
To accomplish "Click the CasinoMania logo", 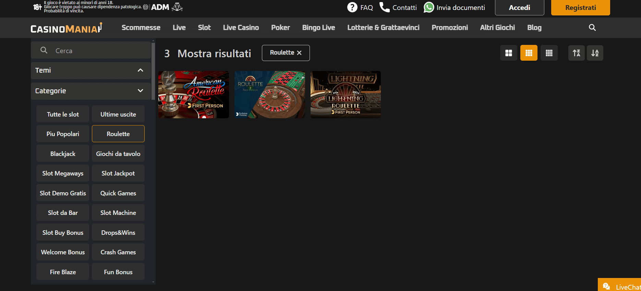I will (66, 28).
